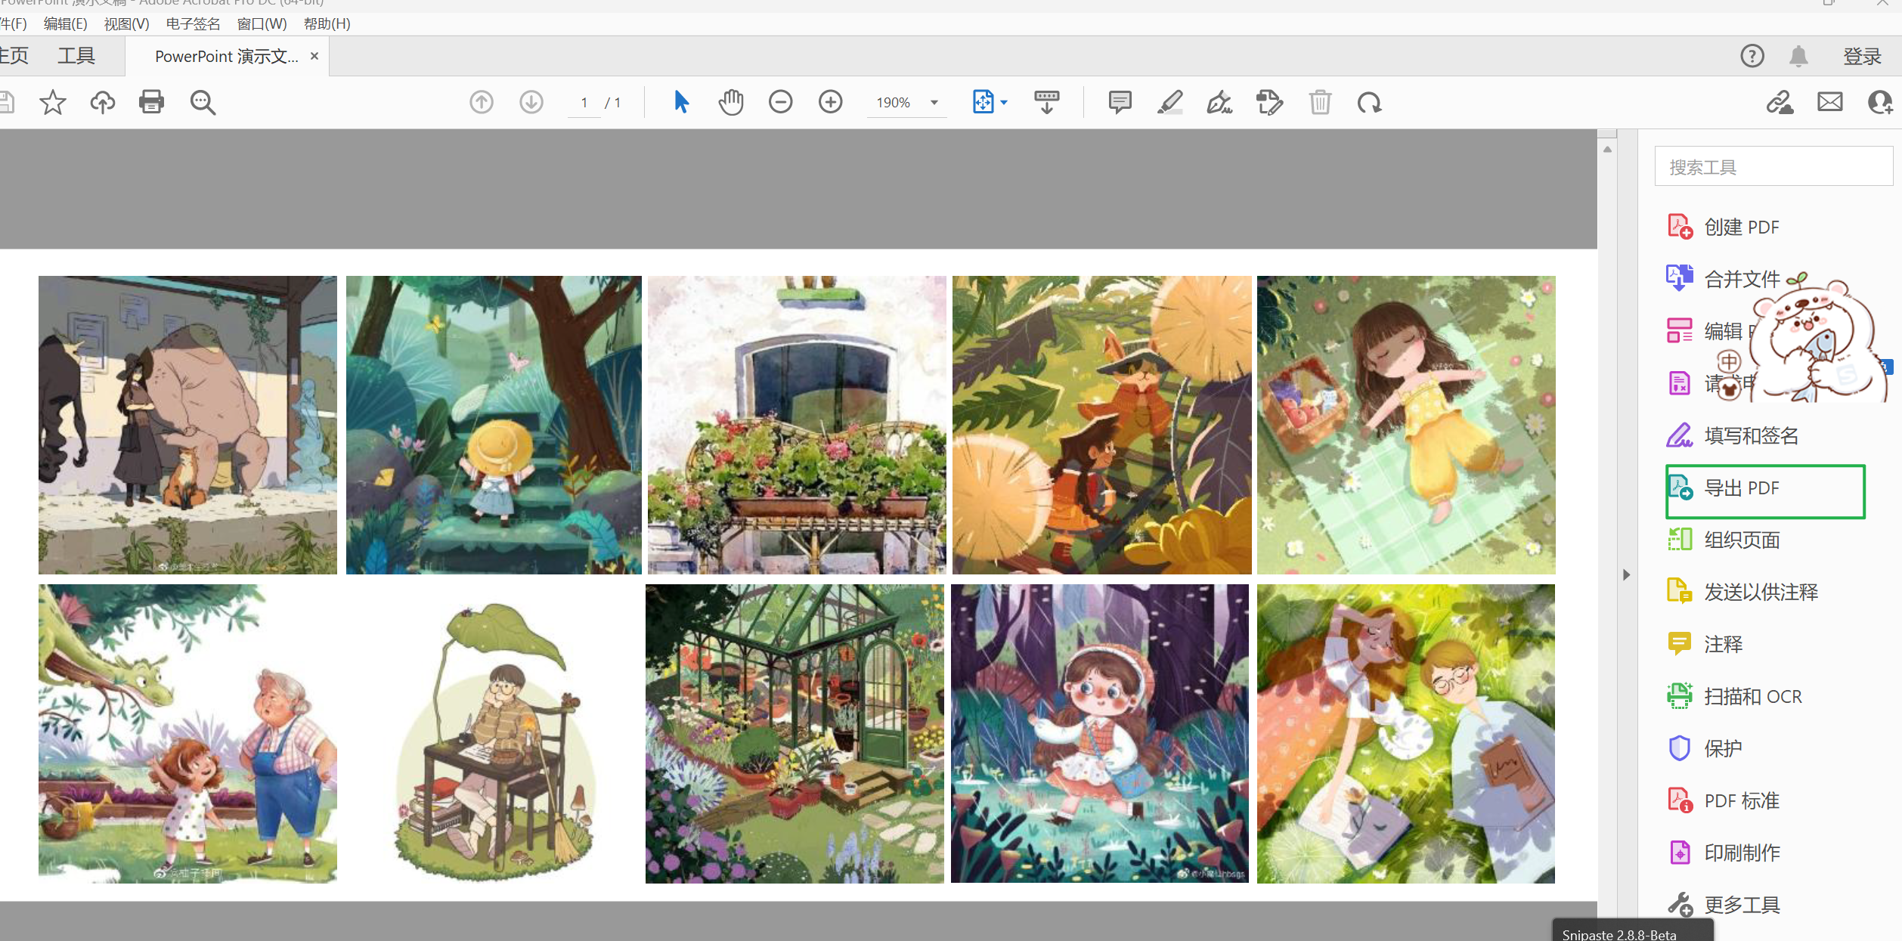Click the print icon in toolbar
This screenshot has width=1902, height=941.
(x=151, y=102)
